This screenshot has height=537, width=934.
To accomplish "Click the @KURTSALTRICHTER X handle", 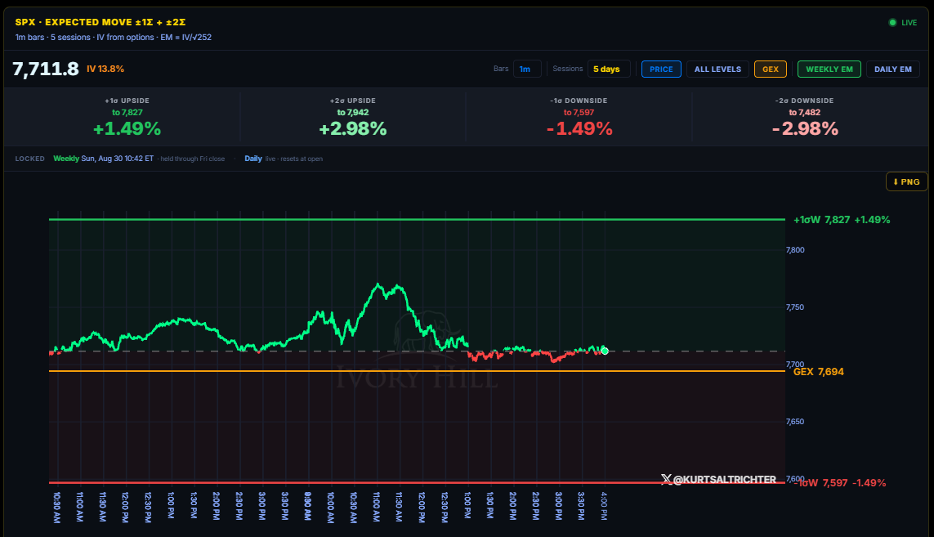I will tap(718, 479).
